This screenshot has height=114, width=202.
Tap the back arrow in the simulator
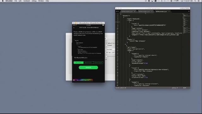click(x=74, y=28)
